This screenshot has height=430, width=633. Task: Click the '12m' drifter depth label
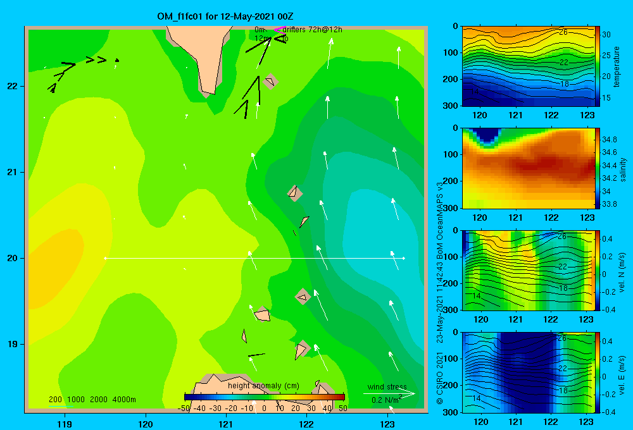tap(262, 39)
